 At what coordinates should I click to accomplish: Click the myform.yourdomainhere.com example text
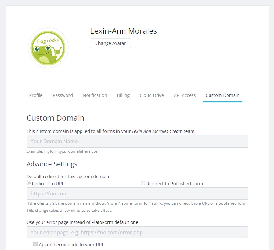coord(72,151)
